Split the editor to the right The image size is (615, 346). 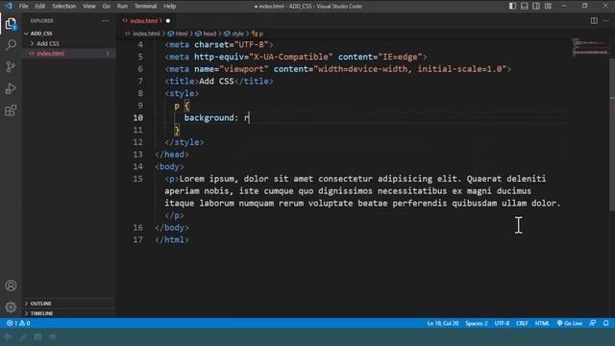click(x=594, y=20)
